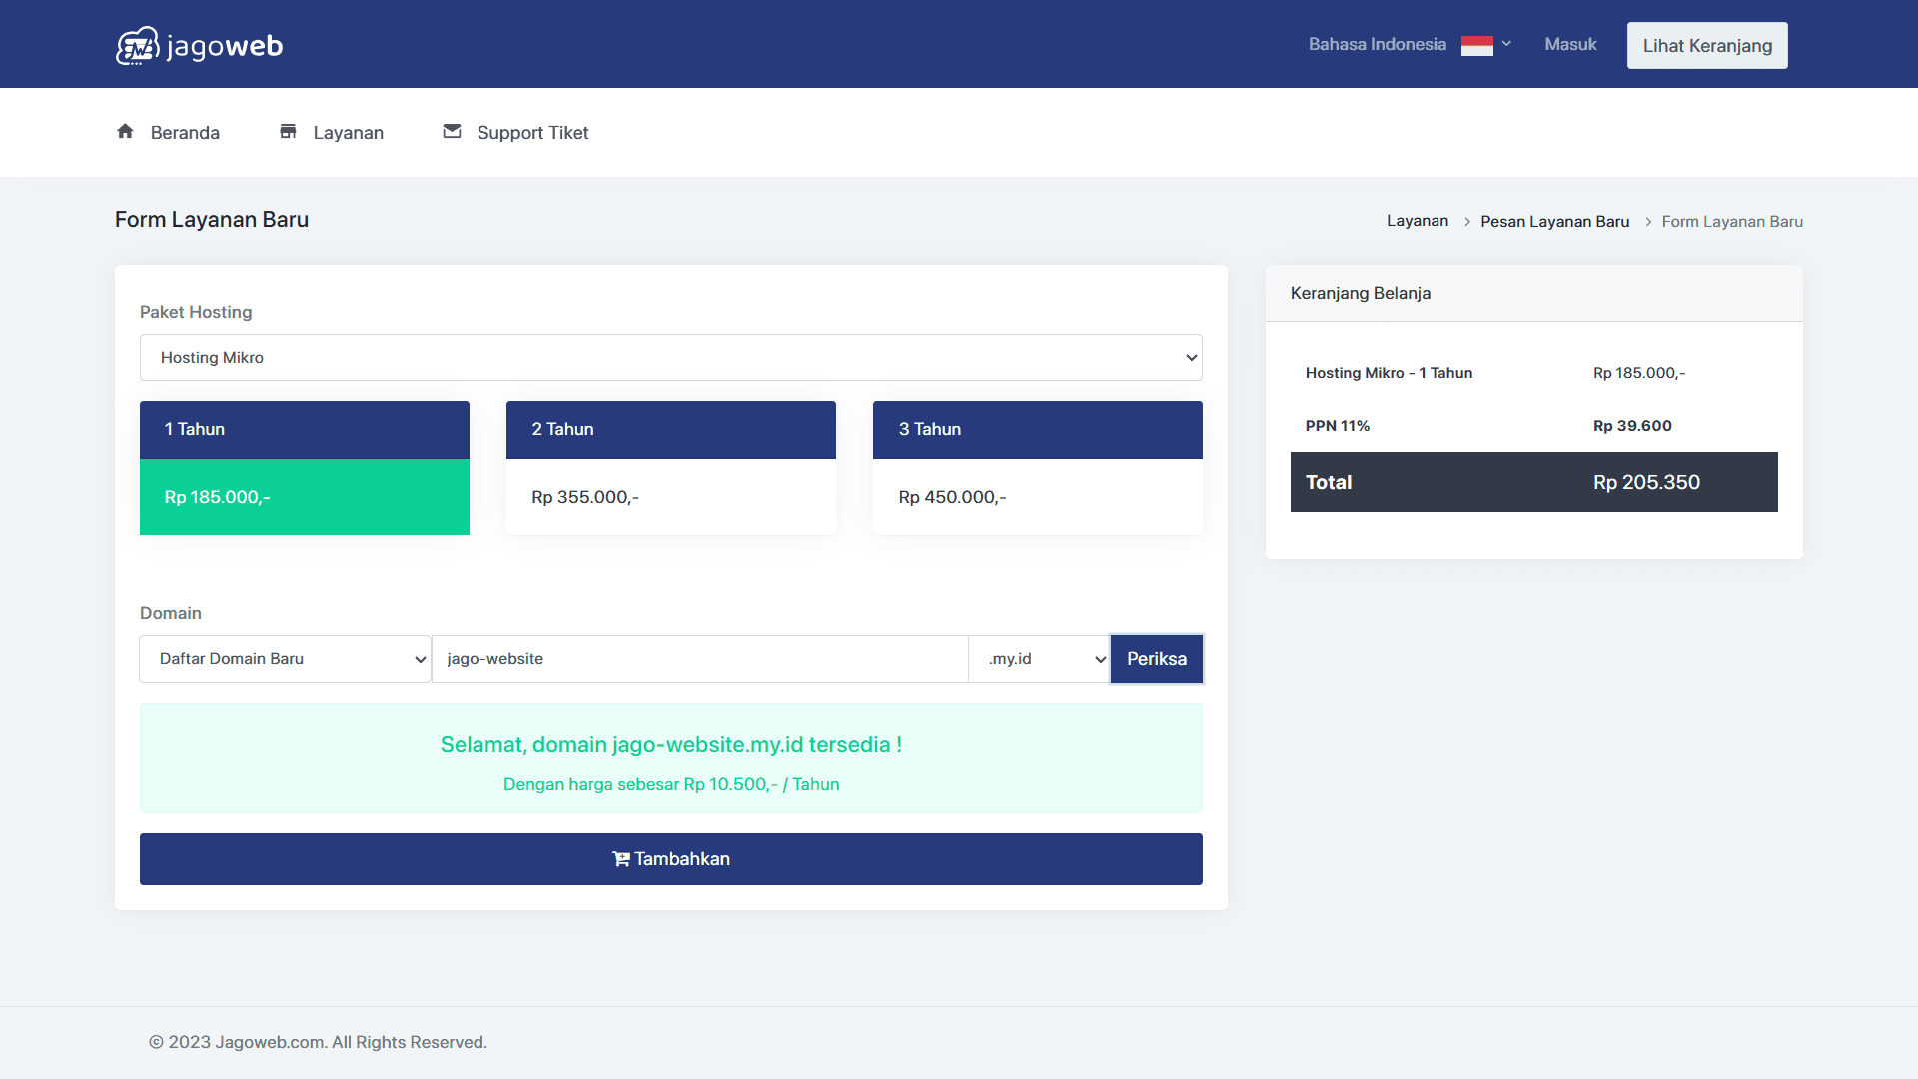The width and height of the screenshot is (1918, 1079).
Task: Click the Bahasa Indonesia language text
Action: pos(1377,44)
